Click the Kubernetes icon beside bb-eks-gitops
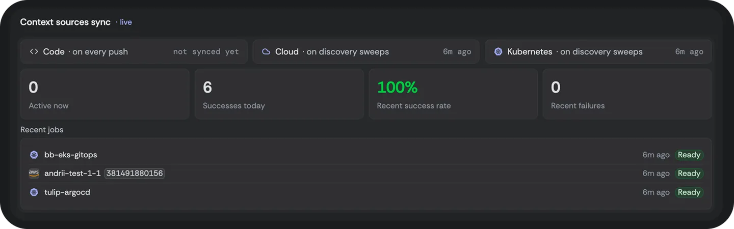 pos(34,155)
